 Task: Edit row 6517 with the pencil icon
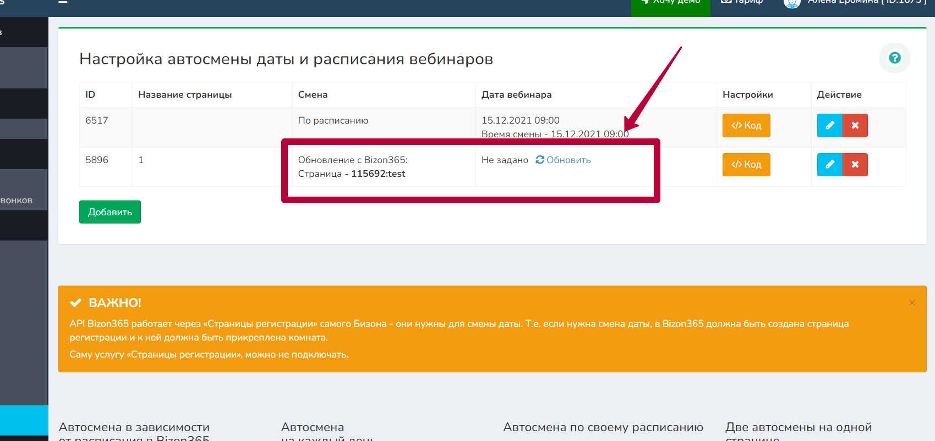tap(829, 125)
